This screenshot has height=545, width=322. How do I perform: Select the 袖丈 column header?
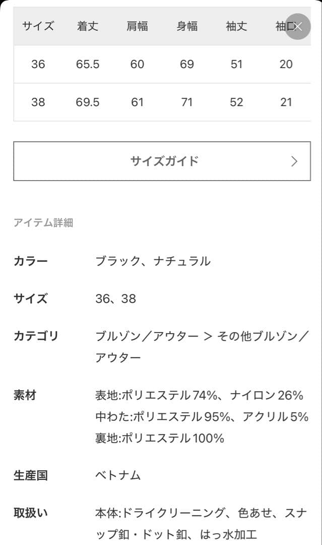(236, 27)
